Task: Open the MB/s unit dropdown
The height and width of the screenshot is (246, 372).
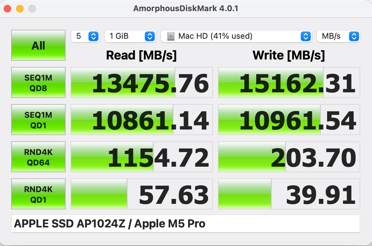Action: (x=338, y=36)
